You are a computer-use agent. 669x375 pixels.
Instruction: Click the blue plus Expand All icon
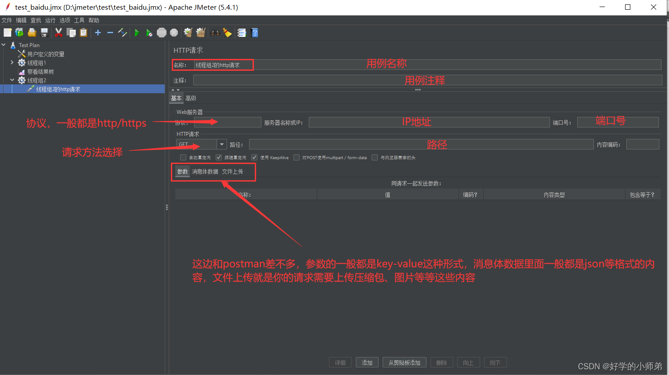(x=98, y=33)
